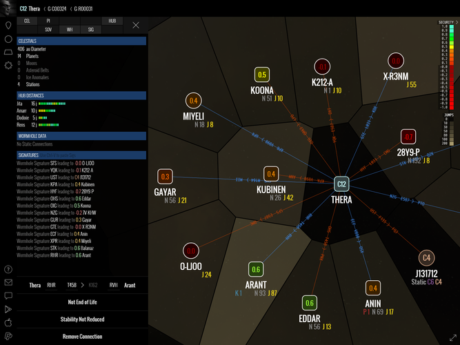The width and height of the screenshot is (460, 345).
Task: Select the K212-A -0.1 system node
Action: [322, 67]
